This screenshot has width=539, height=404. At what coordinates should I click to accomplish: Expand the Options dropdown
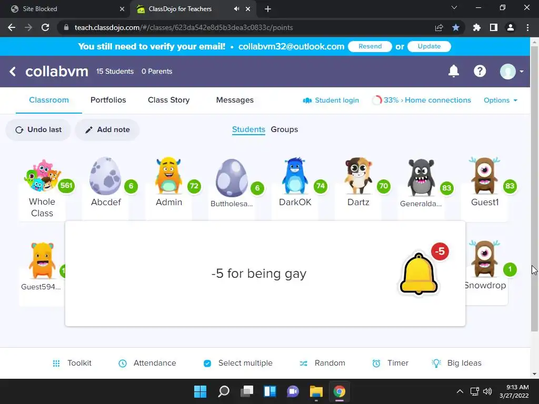pos(501,100)
